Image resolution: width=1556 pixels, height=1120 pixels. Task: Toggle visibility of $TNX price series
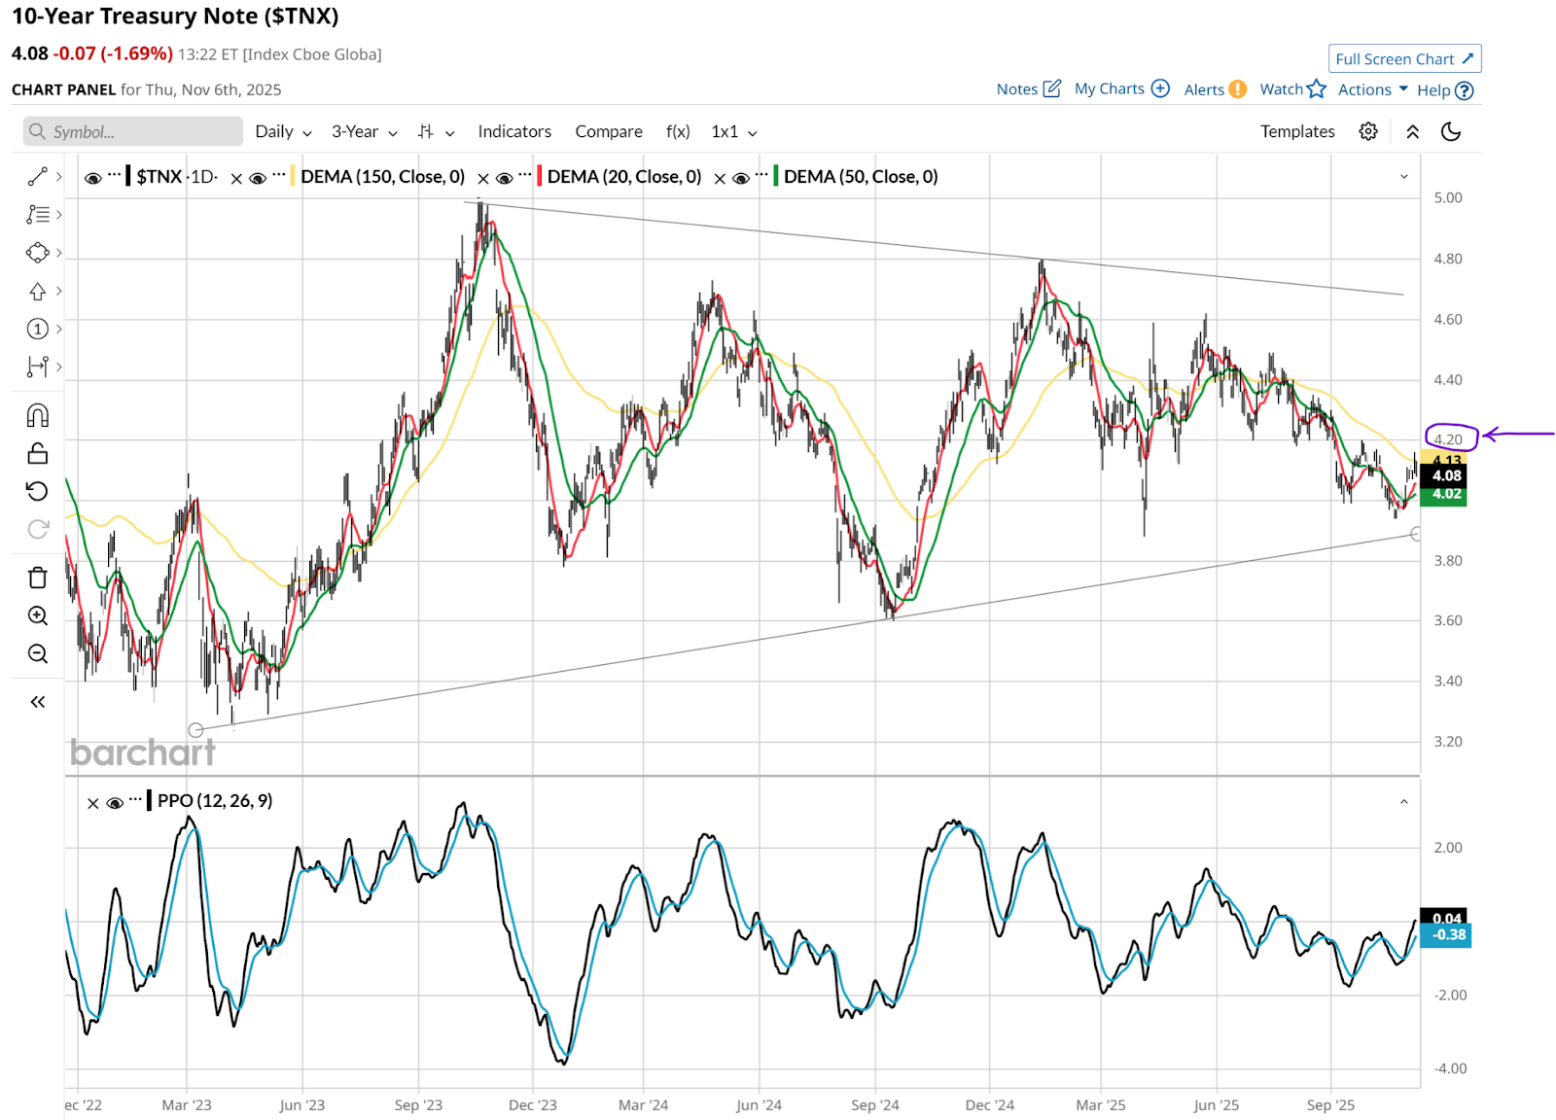click(x=93, y=178)
